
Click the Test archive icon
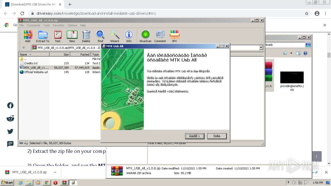coord(58,36)
